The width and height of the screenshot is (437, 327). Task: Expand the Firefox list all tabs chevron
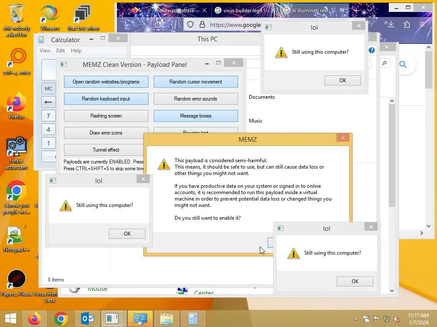370,10
